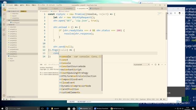
Task: Click the errors and warnings status bar item
Action: 6,99
